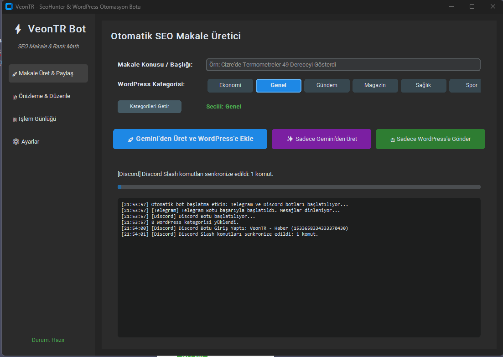
Task: Click the sparkle icon on Sadece Gemini'den Üret
Action: (290, 139)
